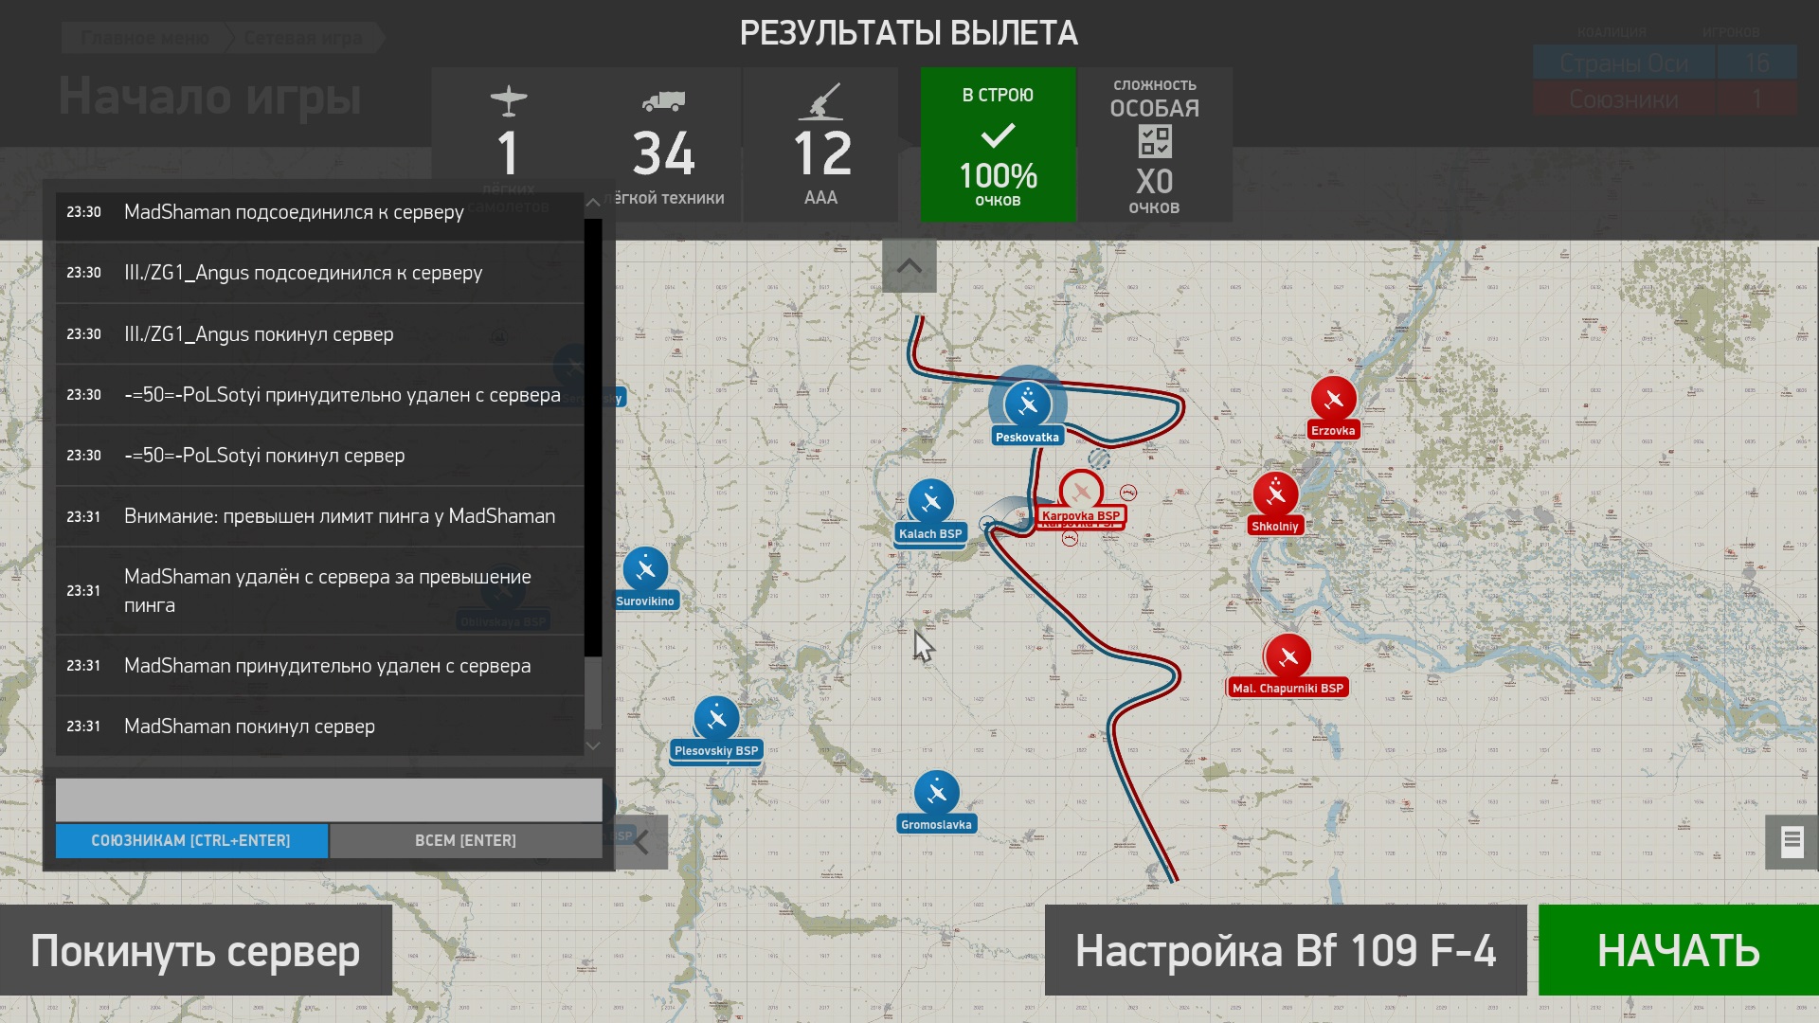Toggle the chat target to everyone (Всем)
The image size is (1819, 1023).
tap(465, 840)
